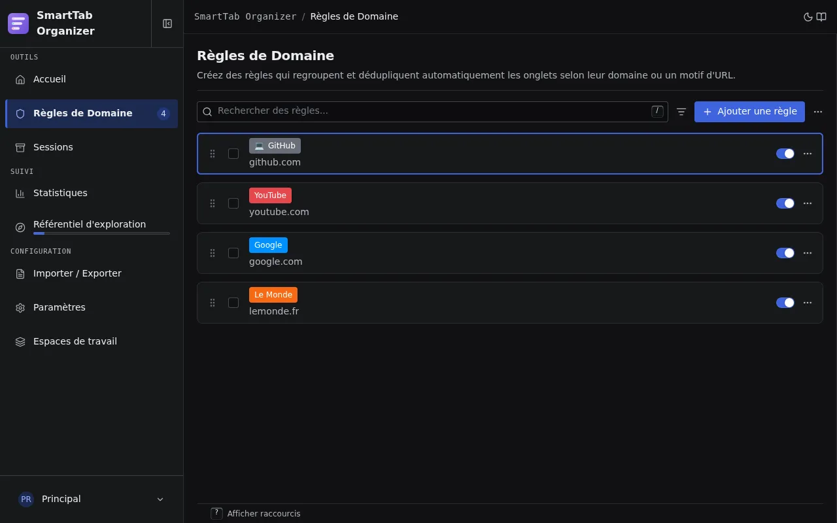Select the GitHub rule checkbox
Screen dimensions: 837x523
(x=233, y=154)
